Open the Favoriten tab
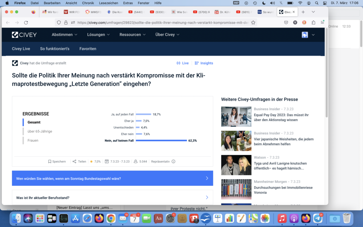This screenshot has width=363, height=227. tap(88, 49)
